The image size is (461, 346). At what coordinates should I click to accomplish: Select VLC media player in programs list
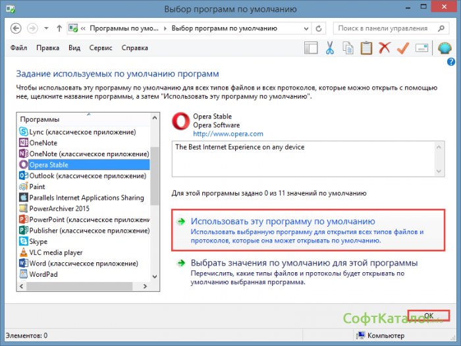tap(56, 252)
